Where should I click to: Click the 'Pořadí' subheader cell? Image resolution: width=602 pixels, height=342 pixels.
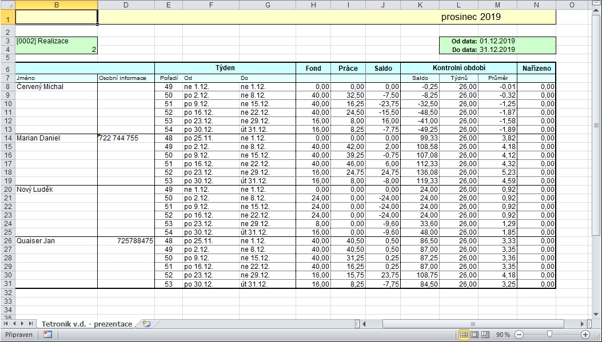[169, 78]
